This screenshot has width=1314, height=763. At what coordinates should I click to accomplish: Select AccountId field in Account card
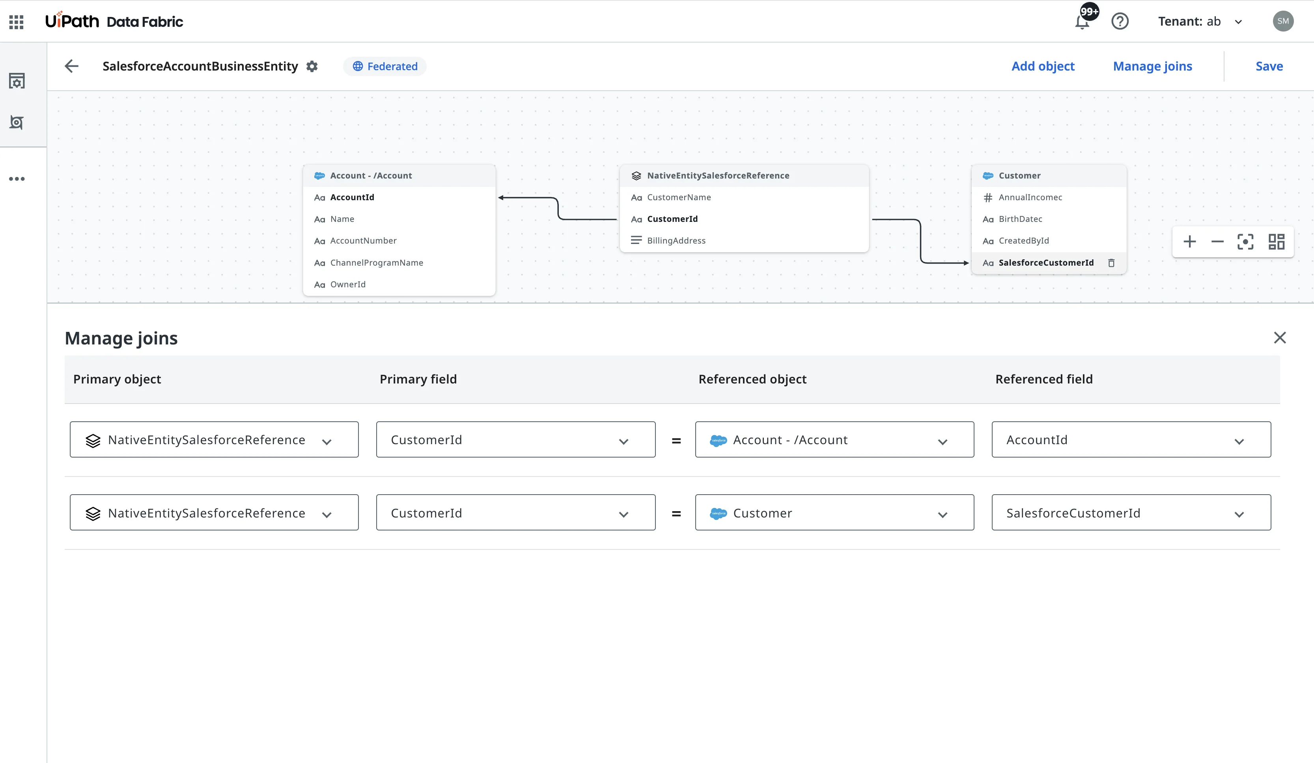399,197
